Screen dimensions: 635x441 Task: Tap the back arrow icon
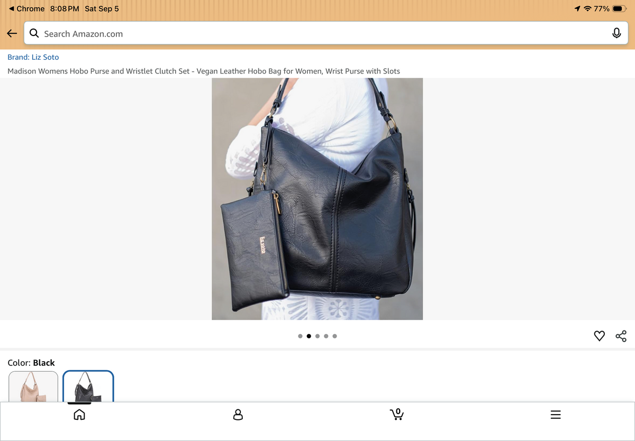[x=12, y=33]
